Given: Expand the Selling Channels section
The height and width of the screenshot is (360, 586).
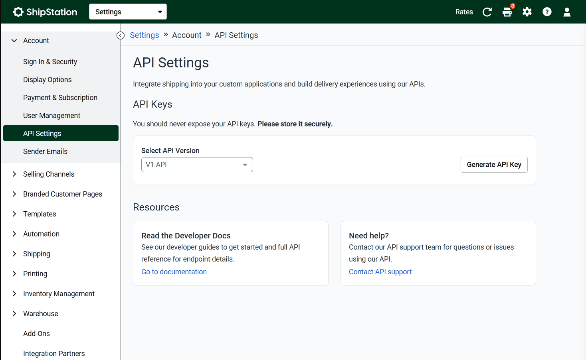Looking at the screenshot, I should click(x=14, y=174).
